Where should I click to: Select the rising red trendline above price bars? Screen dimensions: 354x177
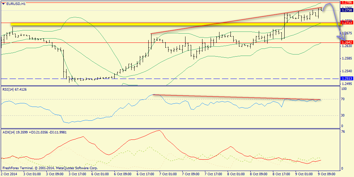[236, 21]
